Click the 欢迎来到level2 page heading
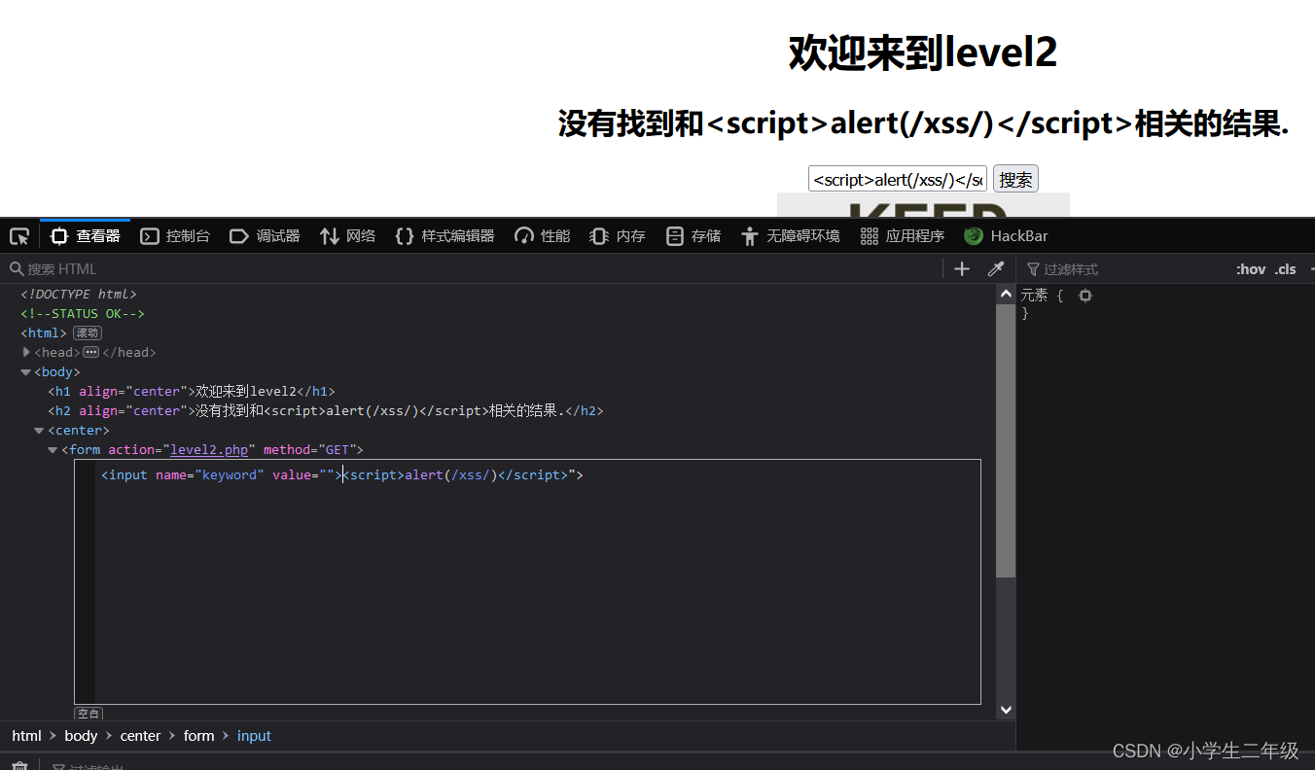Image resolution: width=1315 pixels, height=770 pixels. point(923,52)
